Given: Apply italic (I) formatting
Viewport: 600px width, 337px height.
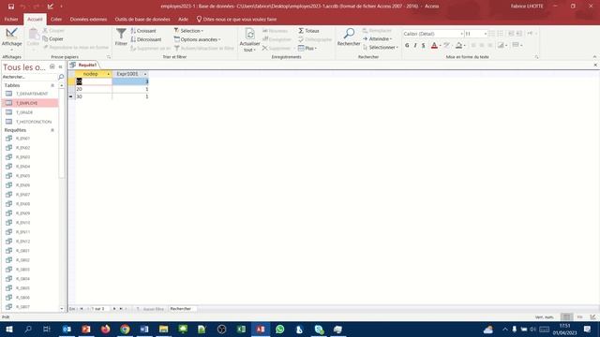Looking at the screenshot, I should [415, 46].
